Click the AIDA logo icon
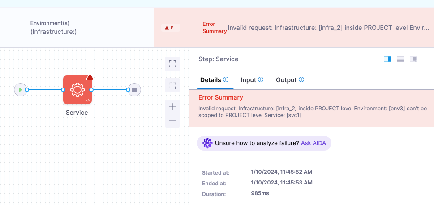 [x=207, y=143]
